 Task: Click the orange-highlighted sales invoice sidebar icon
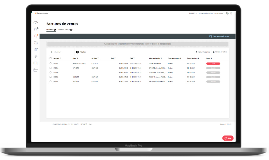click(36, 36)
